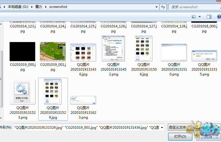The height and width of the screenshot is (142, 221).
Task: Open the view options dropdown arrow
Action: point(199,17)
